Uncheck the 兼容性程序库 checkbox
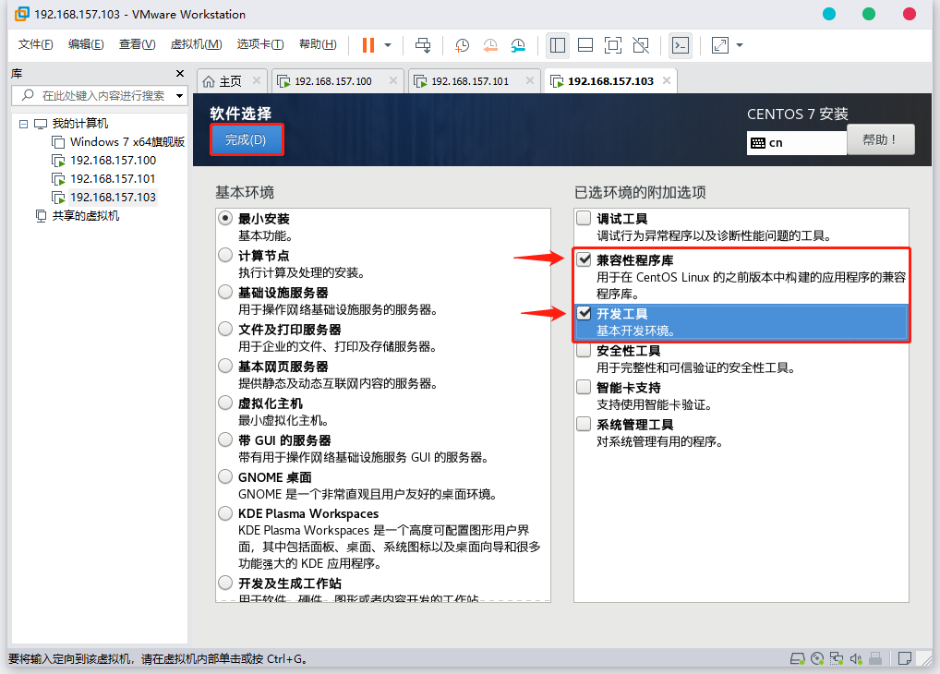 click(x=584, y=259)
